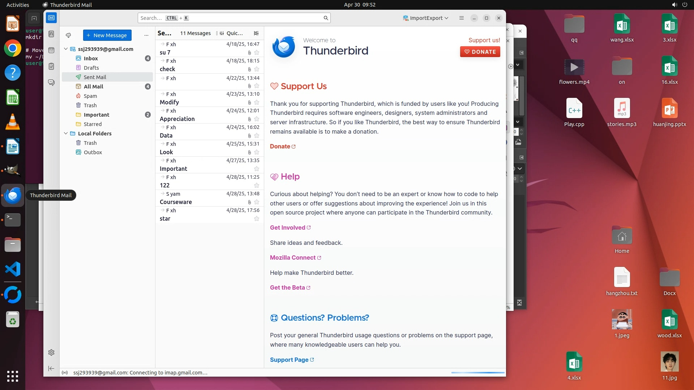Image resolution: width=694 pixels, height=390 pixels.
Task: Collapse the ssj293939@gmail.com account tree
Action: click(x=66, y=49)
